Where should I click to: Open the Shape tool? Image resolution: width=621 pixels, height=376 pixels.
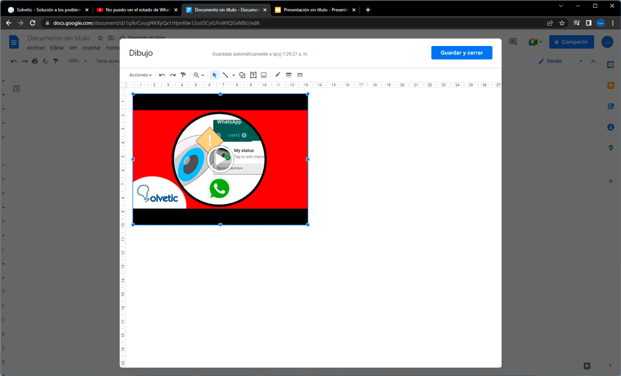tap(242, 75)
